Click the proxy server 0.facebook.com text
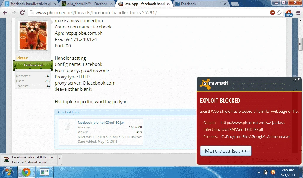This screenshot has width=303, height=178. point(85,83)
